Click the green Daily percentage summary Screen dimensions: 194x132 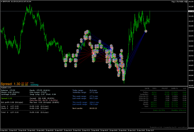pos(159,110)
